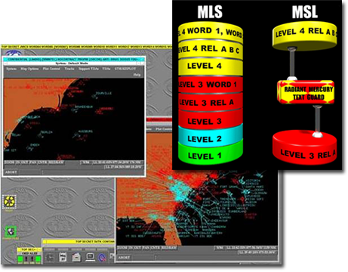
Task: Open the yellow radiation-symbol desktop icon
Action: [x=10, y=202]
